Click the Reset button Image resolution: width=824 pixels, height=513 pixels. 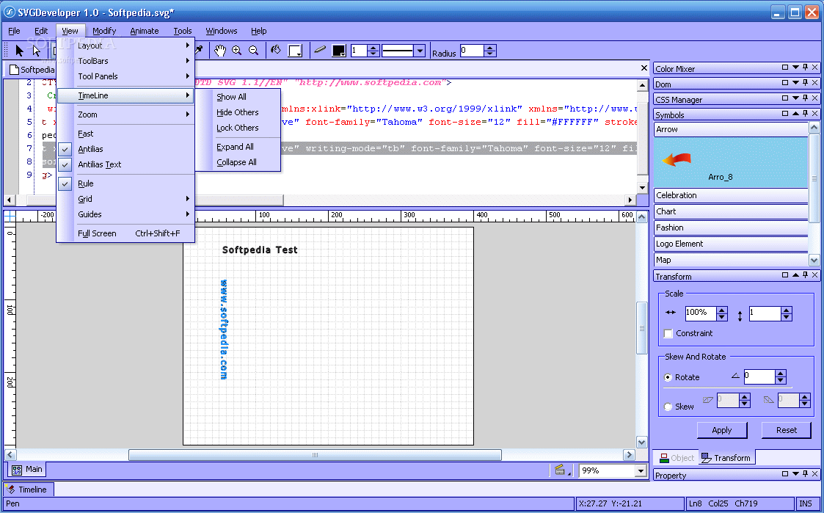click(786, 430)
